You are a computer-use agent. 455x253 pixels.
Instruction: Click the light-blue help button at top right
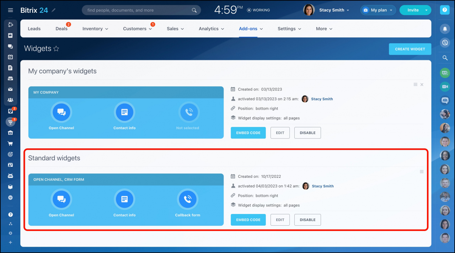(x=445, y=10)
